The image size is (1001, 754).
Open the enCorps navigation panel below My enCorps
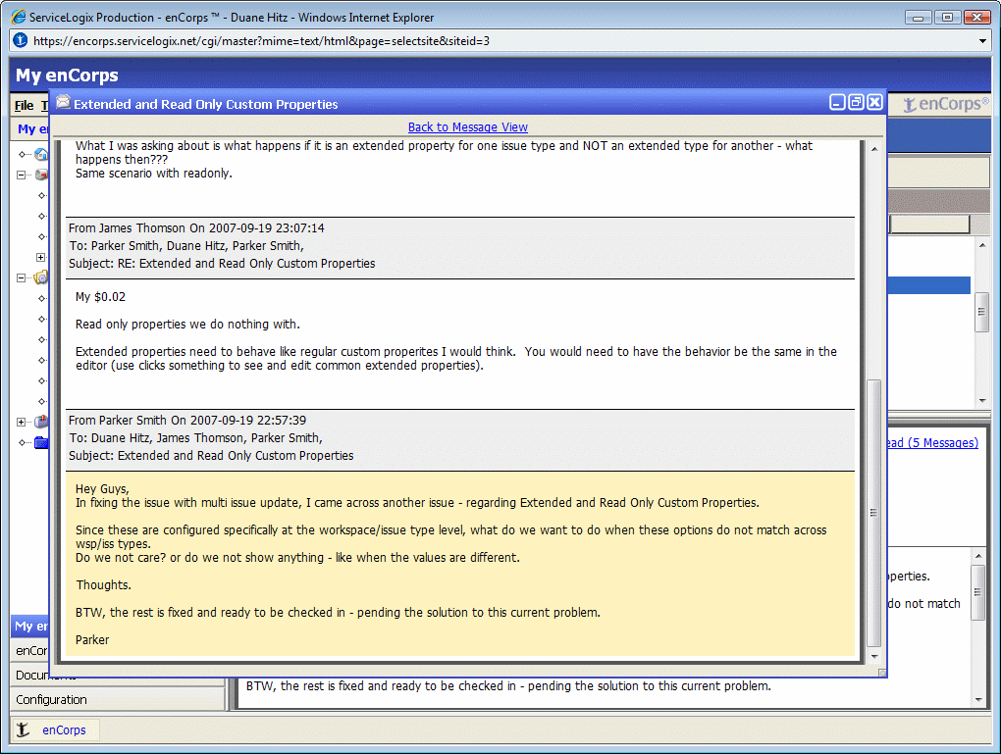pyautogui.click(x=30, y=651)
